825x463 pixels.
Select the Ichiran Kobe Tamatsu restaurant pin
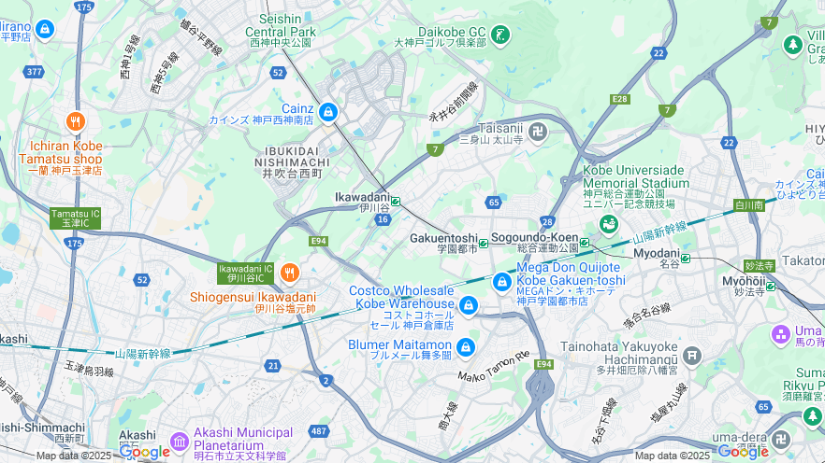(76, 121)
